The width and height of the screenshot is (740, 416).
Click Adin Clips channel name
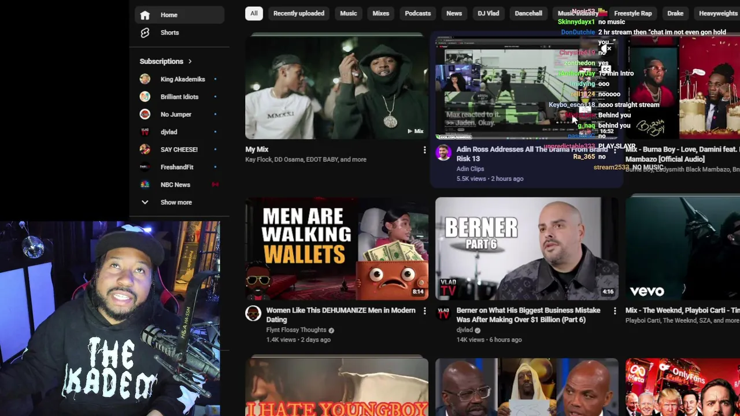(x=470, y=169)
